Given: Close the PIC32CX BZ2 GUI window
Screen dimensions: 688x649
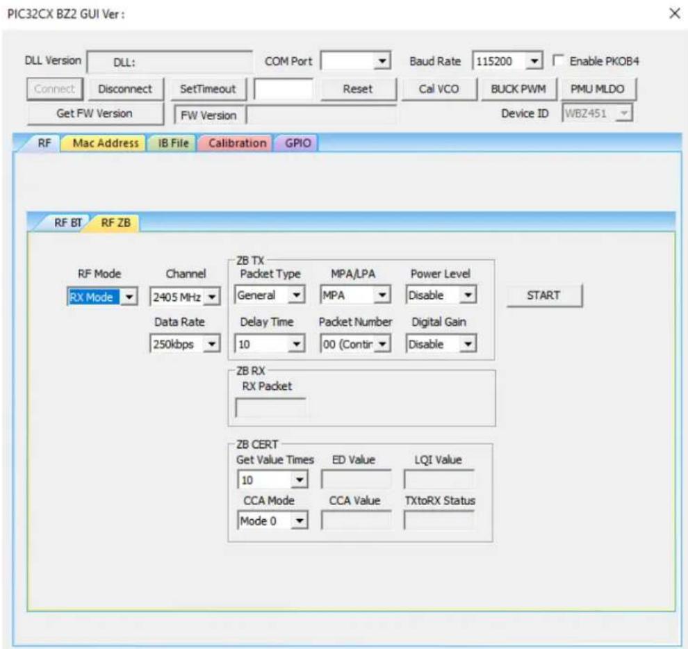Looking at the screenshot, I should [675, 14].
